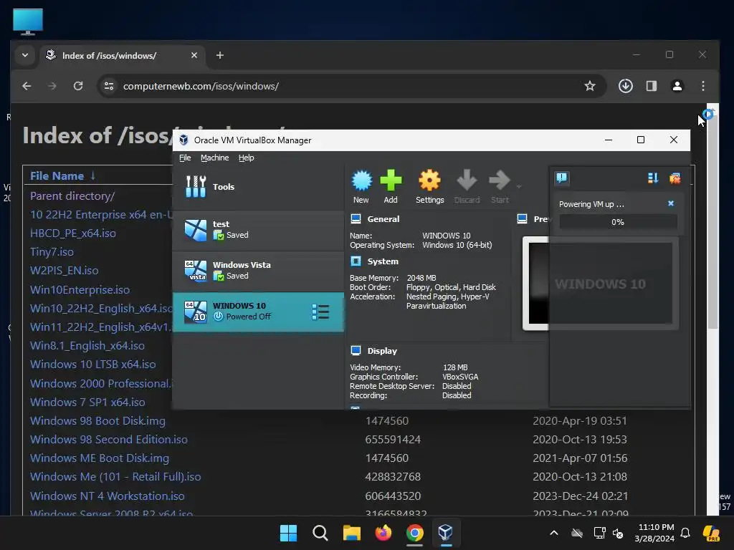
Task: Open taskbar clock 11:10 PM
Action: tap(654, 533)
